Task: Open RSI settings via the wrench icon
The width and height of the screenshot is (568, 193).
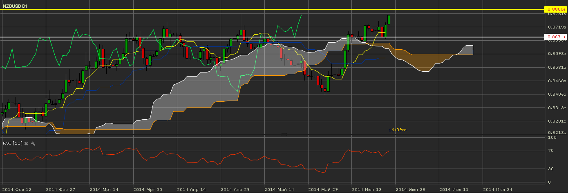Action: (33, 143)
